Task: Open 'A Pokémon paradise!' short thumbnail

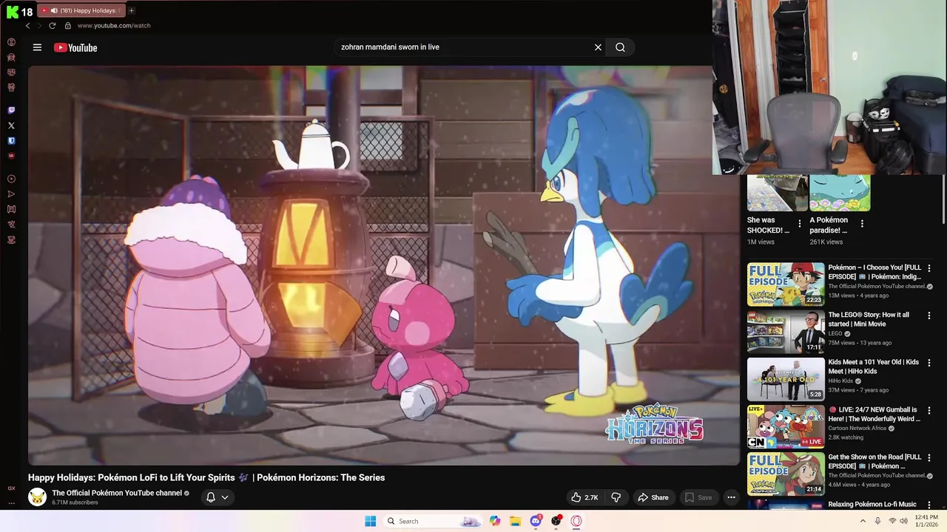Action: click(x=840, y=193)
